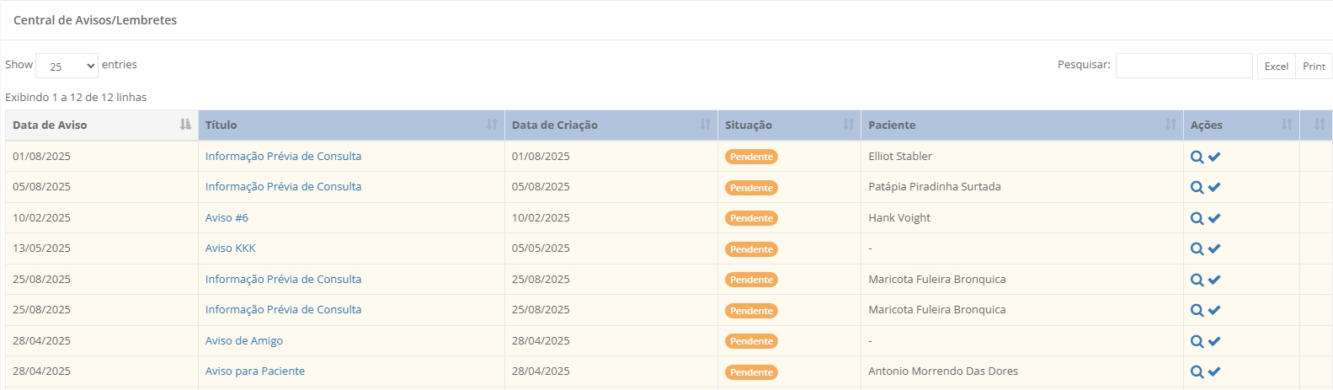Mark Aviso de Amigo as completed
This screenshot has height=390, width=1333.
[x=1214, y=341]
